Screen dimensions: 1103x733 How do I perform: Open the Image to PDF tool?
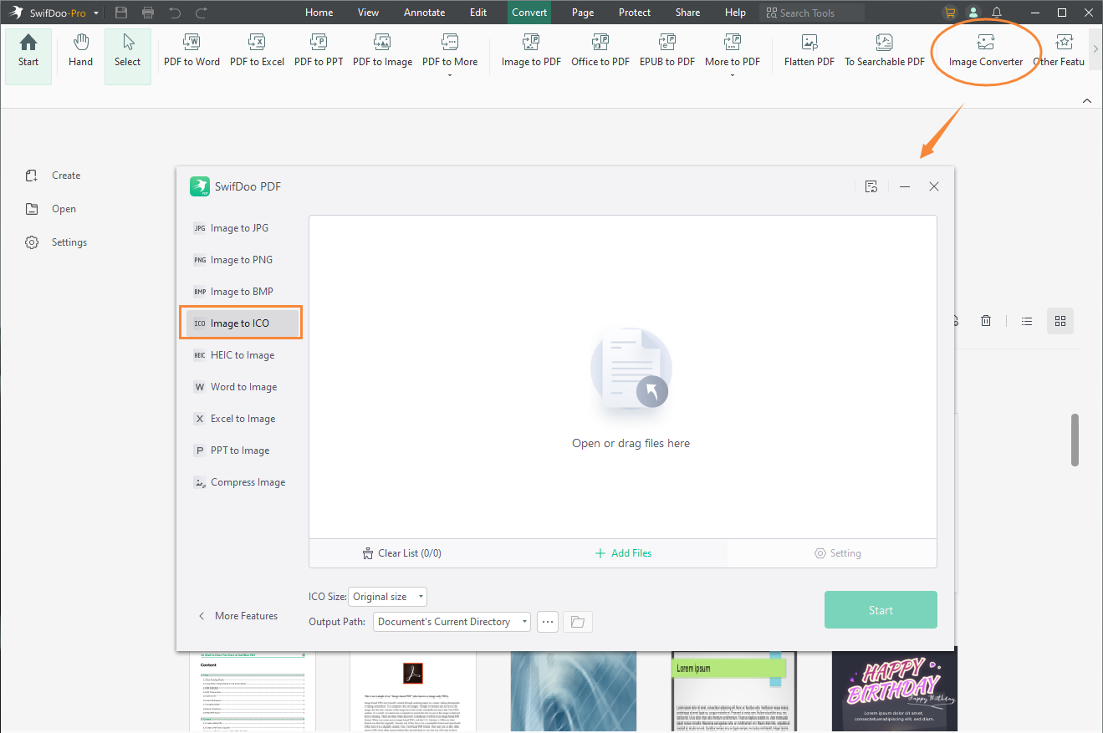tap(531, 51)
